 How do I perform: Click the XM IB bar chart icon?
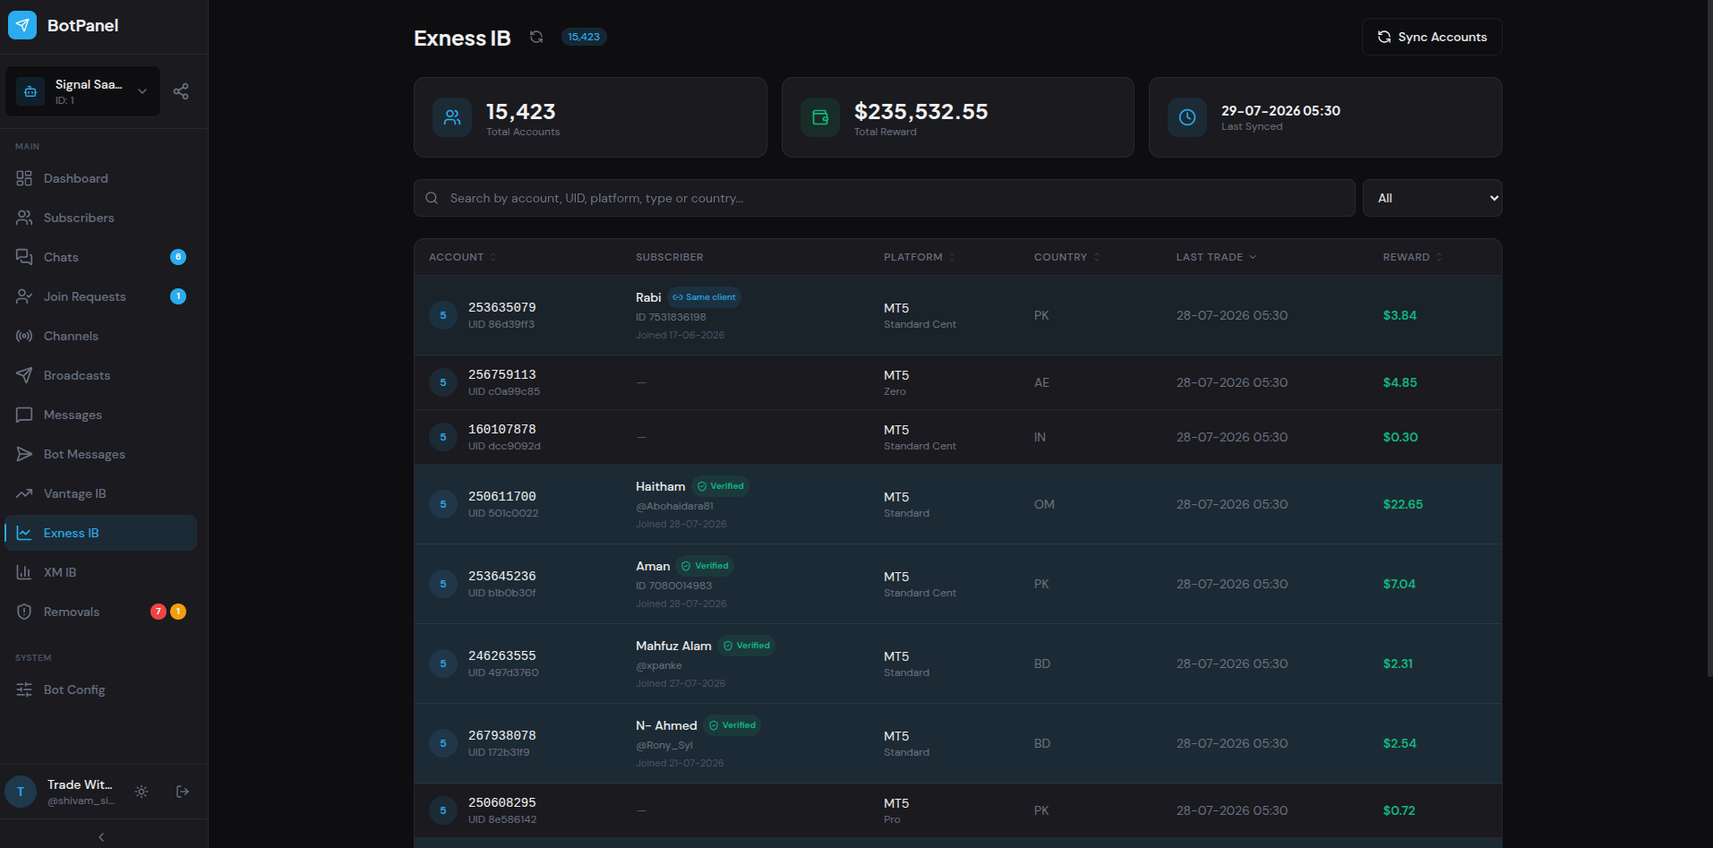(24, 572)
